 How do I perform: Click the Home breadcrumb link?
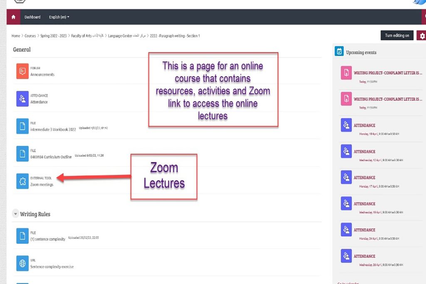[16, 36]
